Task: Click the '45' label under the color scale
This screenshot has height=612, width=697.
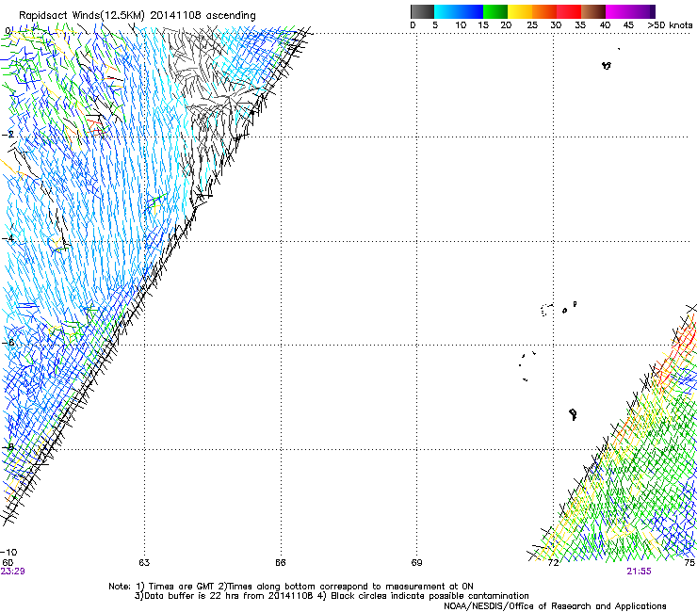Action: [x=628, y=25]
